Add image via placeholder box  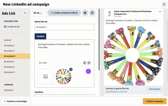coord(46,76)
